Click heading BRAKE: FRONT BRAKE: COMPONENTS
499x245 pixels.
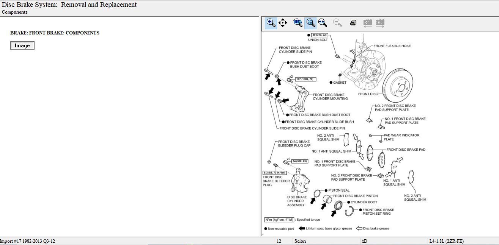[x=55, y=33]
